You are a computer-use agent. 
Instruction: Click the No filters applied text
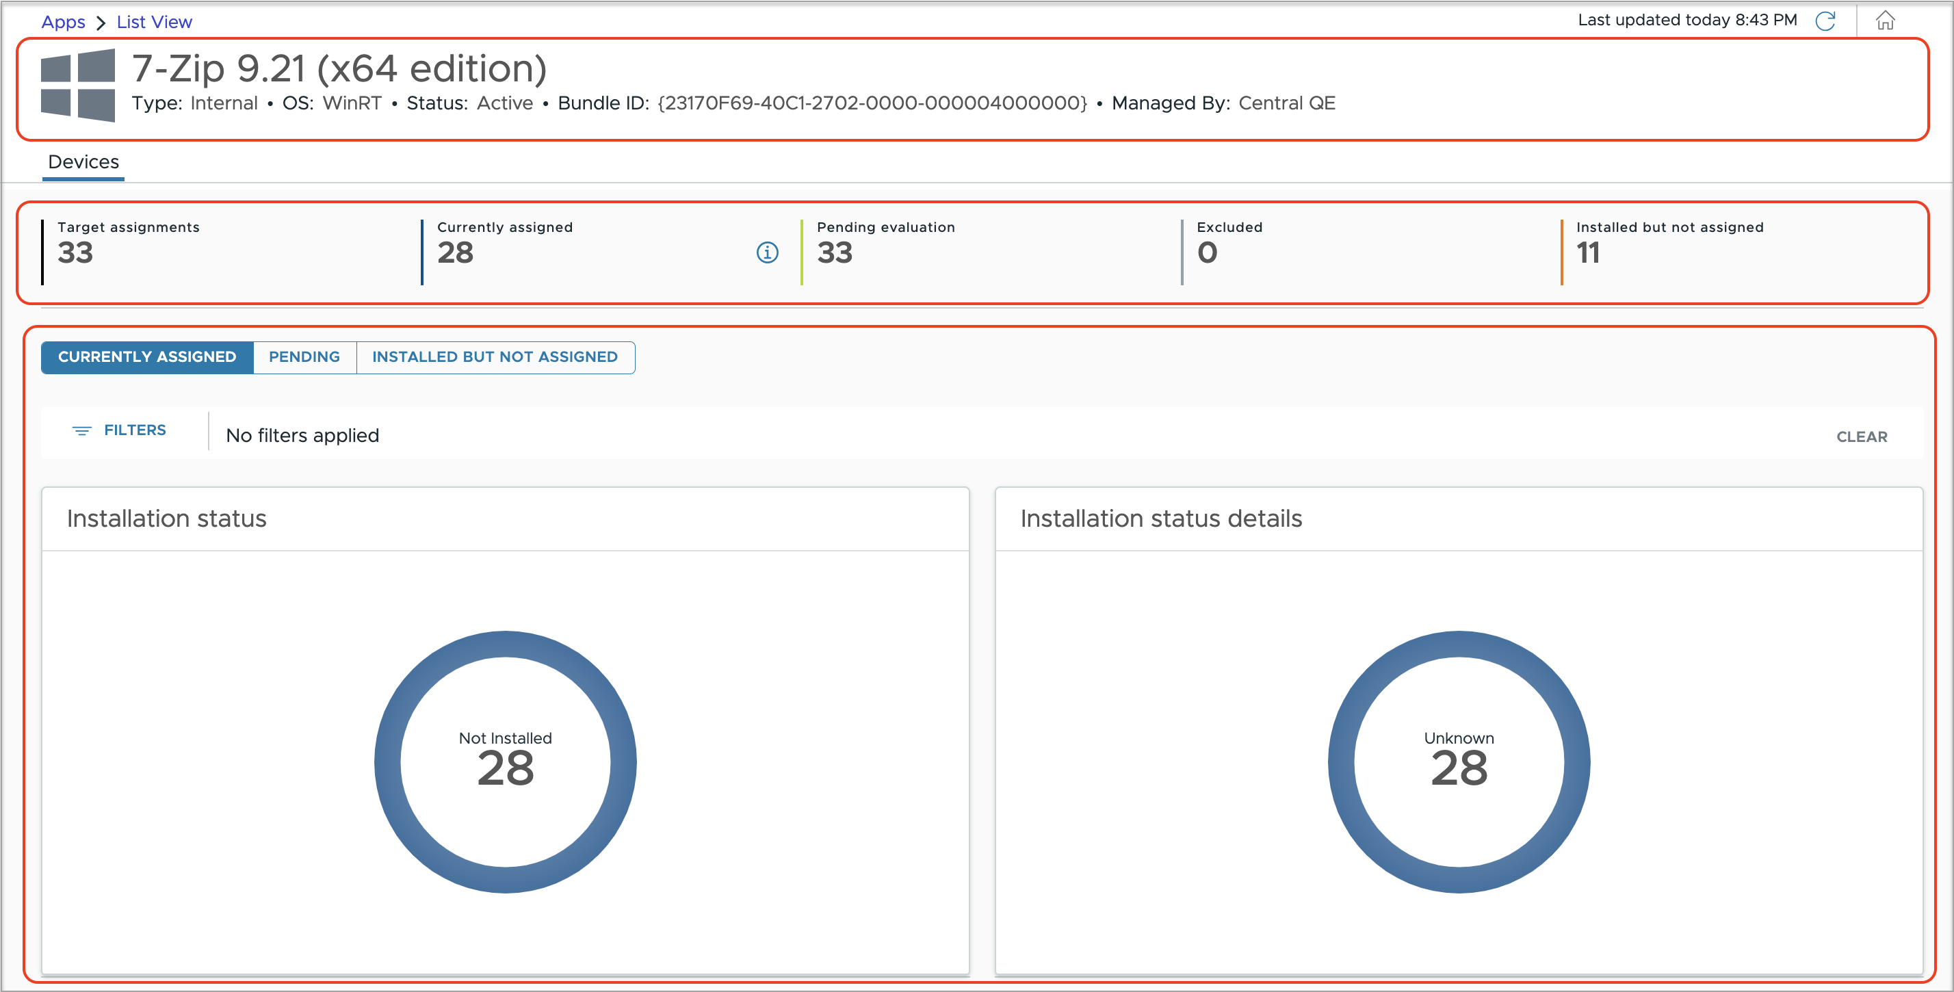[x=302, y=435]
